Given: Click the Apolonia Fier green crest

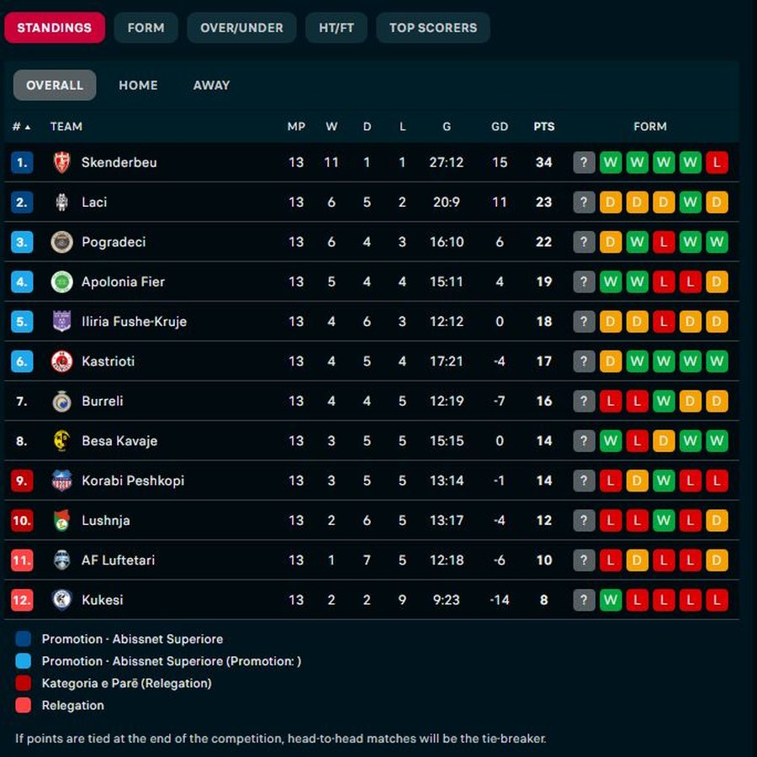Looking at the screenshot, I should pos(61,281).
